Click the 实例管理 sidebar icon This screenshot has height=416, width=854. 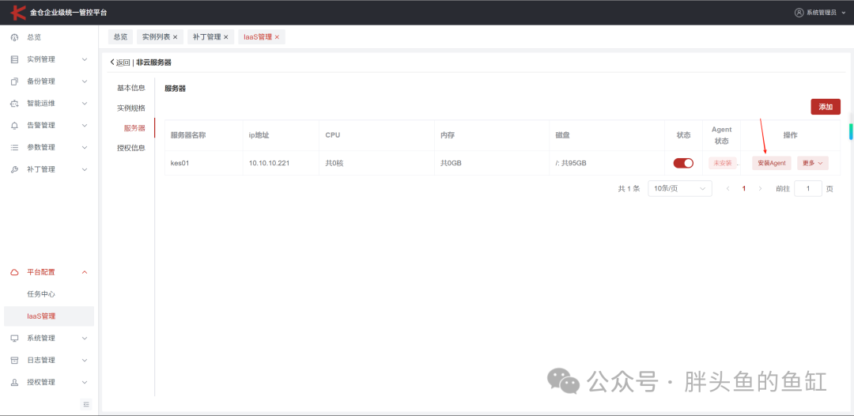click(x=15, y=59)
